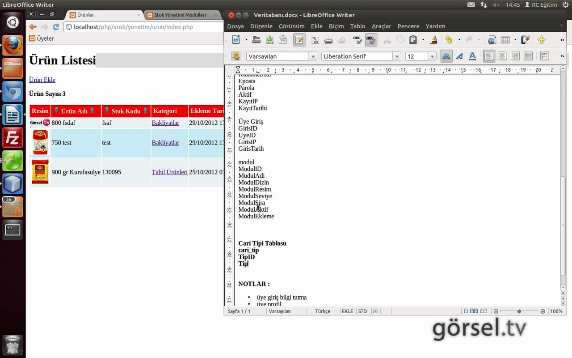
Task: Expand hidden formatting toolbar buttons chevron
Action: 562,56
